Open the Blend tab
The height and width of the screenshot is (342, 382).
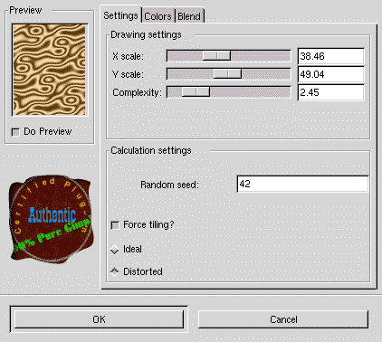tap(189, 16)
